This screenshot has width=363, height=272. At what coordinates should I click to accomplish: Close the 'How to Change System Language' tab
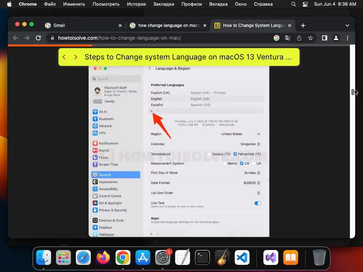290,25
